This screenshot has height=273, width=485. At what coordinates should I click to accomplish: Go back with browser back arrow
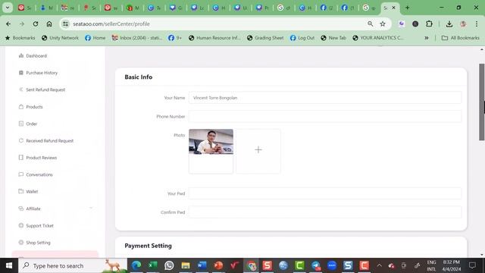click(x=8, y=24)
